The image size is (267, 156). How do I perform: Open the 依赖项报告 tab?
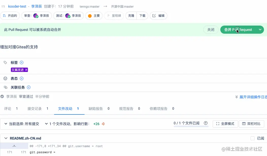coord(162,109)
